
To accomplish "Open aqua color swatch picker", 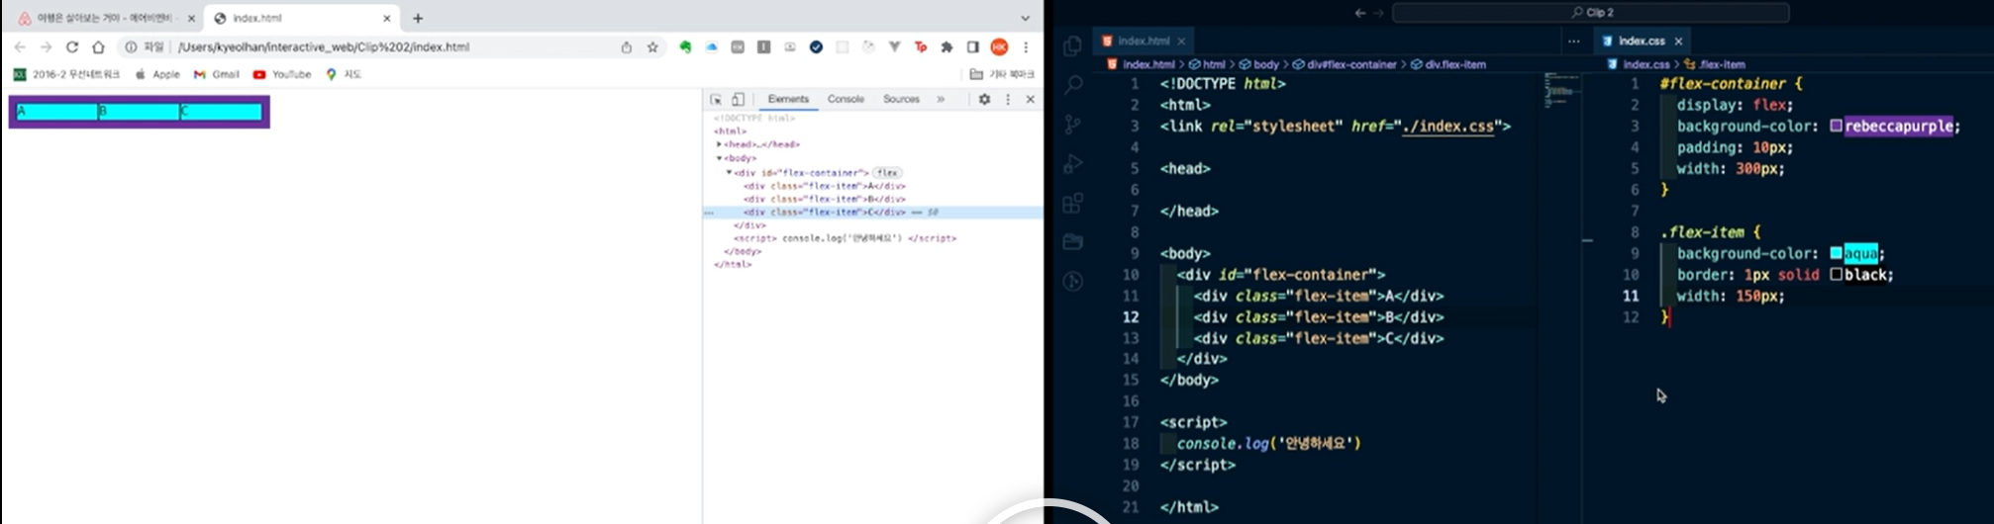I will 1837,254.
